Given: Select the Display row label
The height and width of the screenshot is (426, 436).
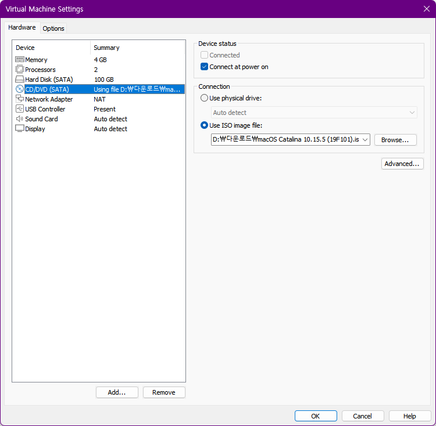Looking at the screenshot, I should tap(35, 129).
